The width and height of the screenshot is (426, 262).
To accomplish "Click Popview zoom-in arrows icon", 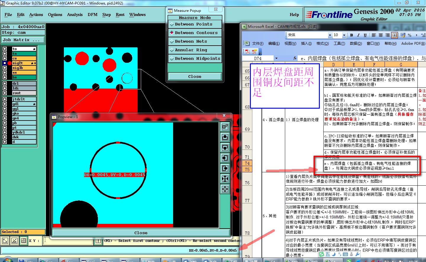I will click(x=225, y=179).
